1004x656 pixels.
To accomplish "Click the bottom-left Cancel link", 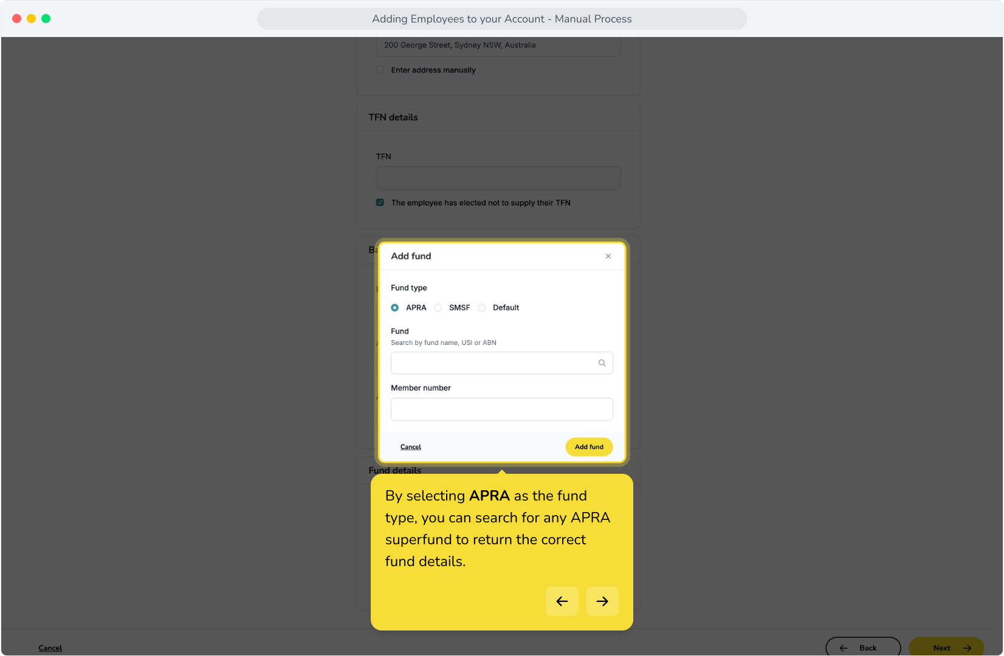I will click(x=50, y=648).
